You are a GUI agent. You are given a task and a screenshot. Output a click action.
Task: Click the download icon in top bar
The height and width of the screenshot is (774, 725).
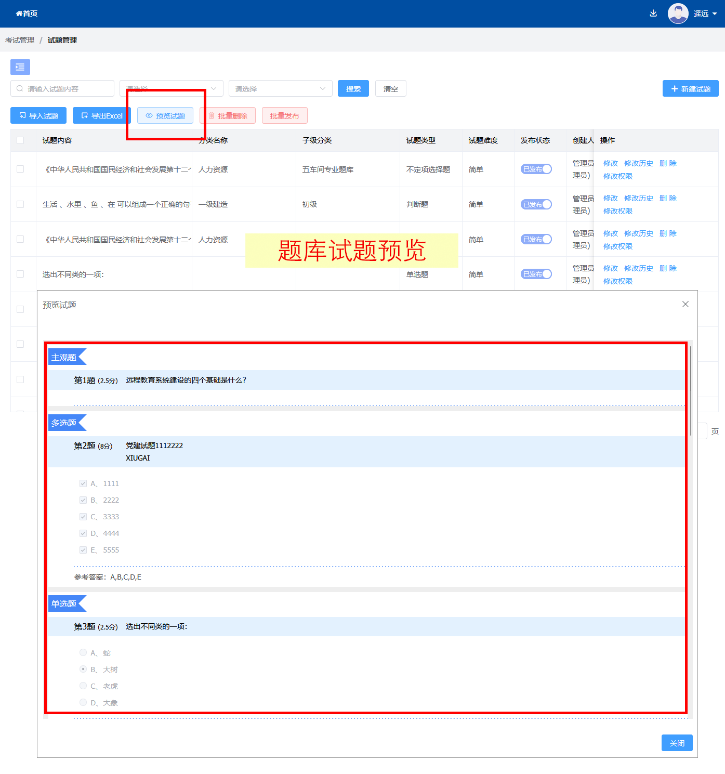point(653,14)
